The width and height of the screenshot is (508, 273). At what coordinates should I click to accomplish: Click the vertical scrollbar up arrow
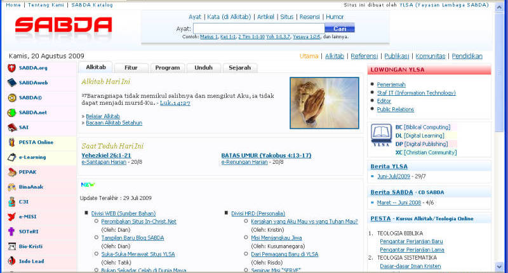(499, 7)
